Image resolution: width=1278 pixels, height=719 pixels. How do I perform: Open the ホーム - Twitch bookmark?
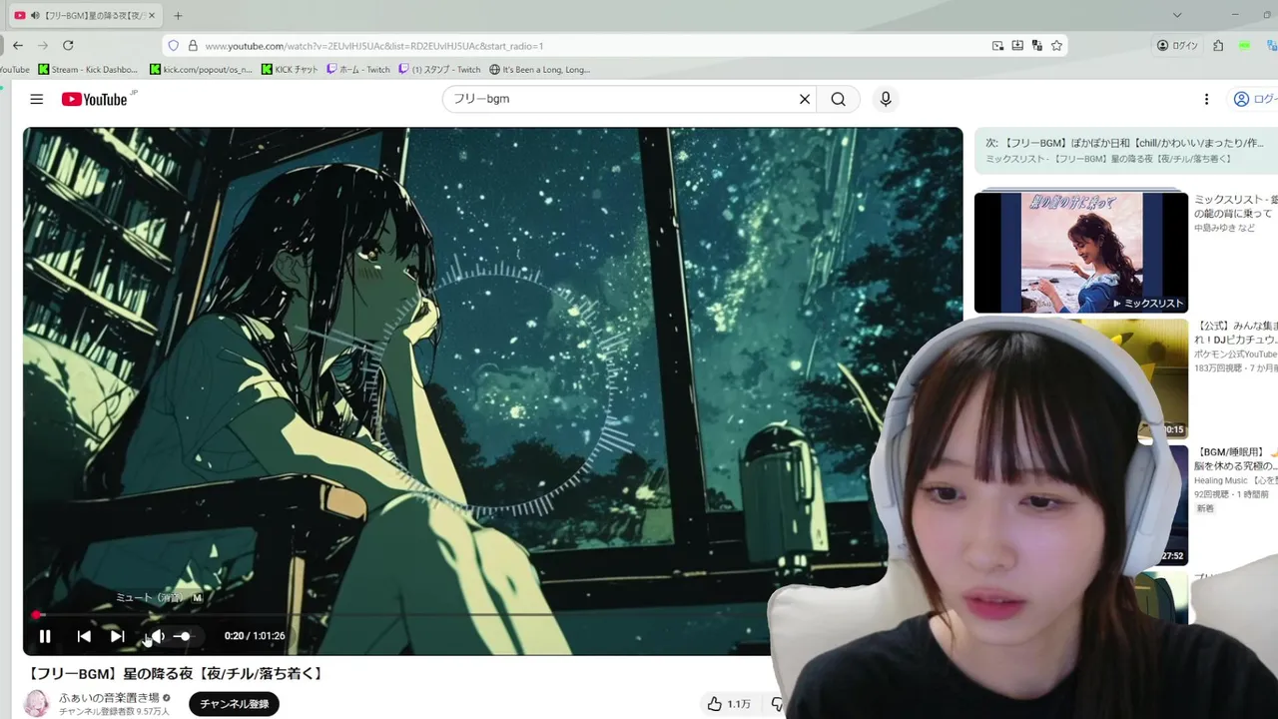[358, 70]
